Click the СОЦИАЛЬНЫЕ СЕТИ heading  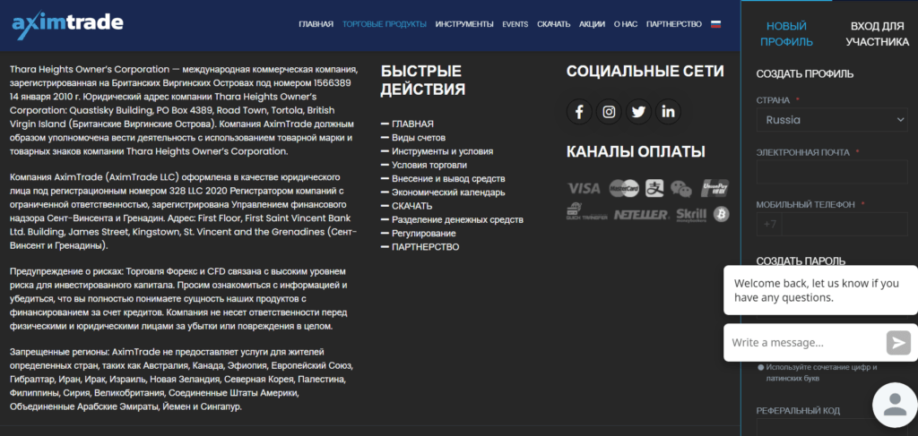click(x=645, y=72)
